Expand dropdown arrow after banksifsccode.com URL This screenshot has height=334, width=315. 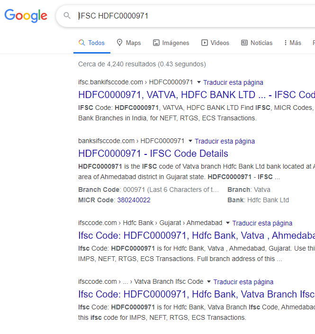[x=190, y=141]
